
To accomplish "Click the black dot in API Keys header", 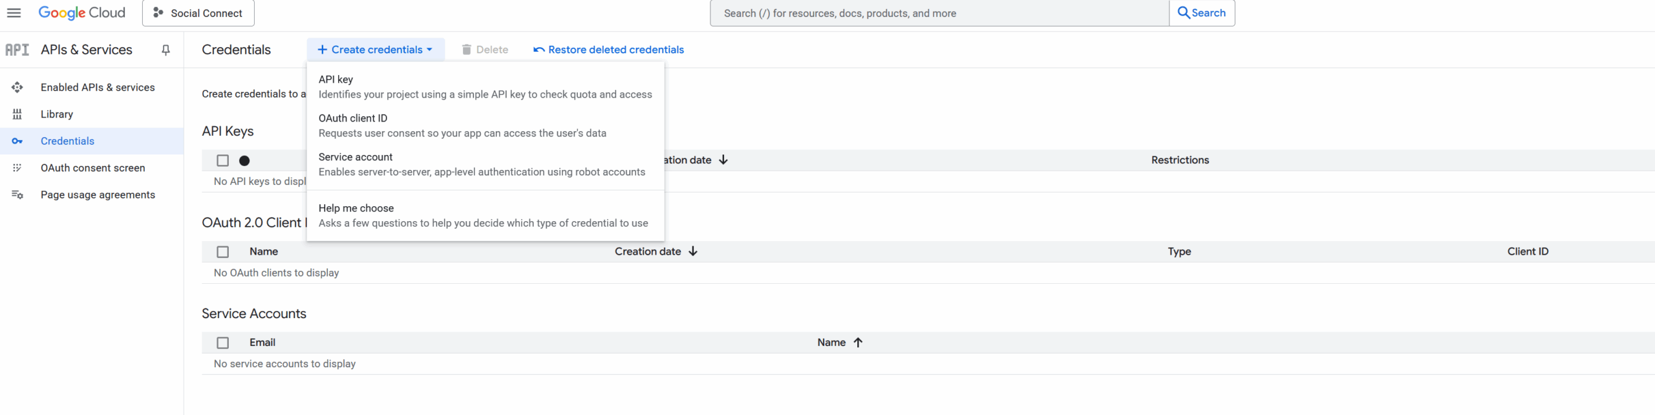I will pos(244,160).
